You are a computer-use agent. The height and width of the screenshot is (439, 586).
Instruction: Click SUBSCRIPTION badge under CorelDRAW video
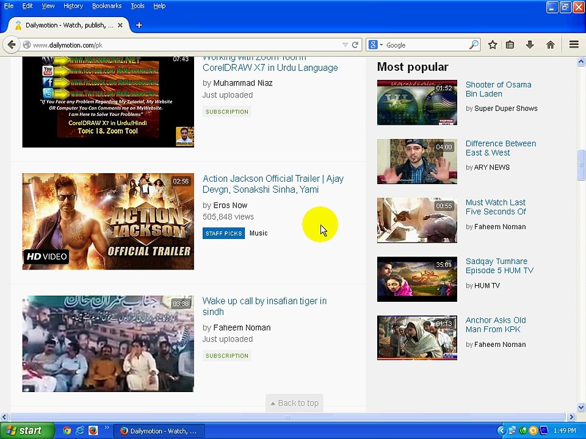[226, 112]
